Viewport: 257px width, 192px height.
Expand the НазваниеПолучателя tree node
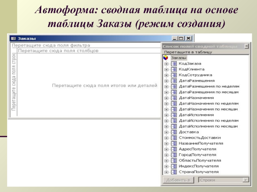166,144
